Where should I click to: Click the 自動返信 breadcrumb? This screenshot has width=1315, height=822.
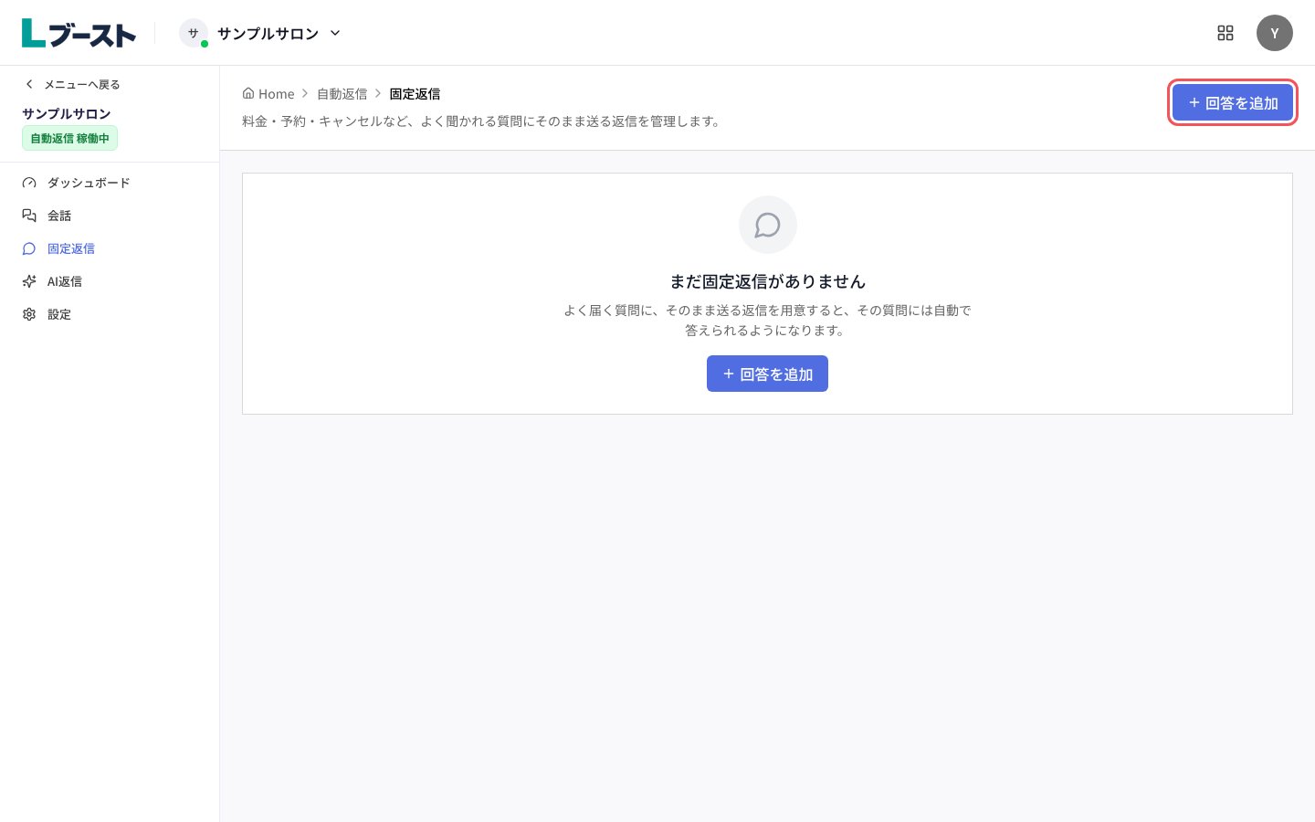coord(342,93)
